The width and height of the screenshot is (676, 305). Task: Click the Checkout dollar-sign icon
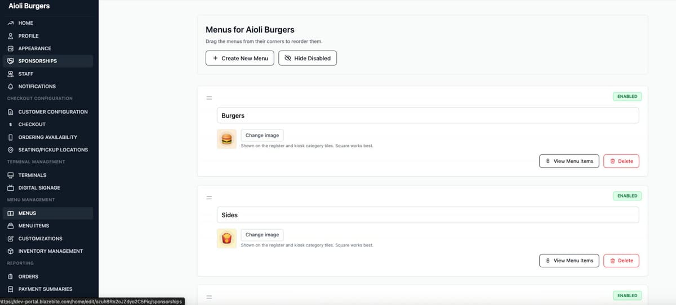[x=10, y=124]
